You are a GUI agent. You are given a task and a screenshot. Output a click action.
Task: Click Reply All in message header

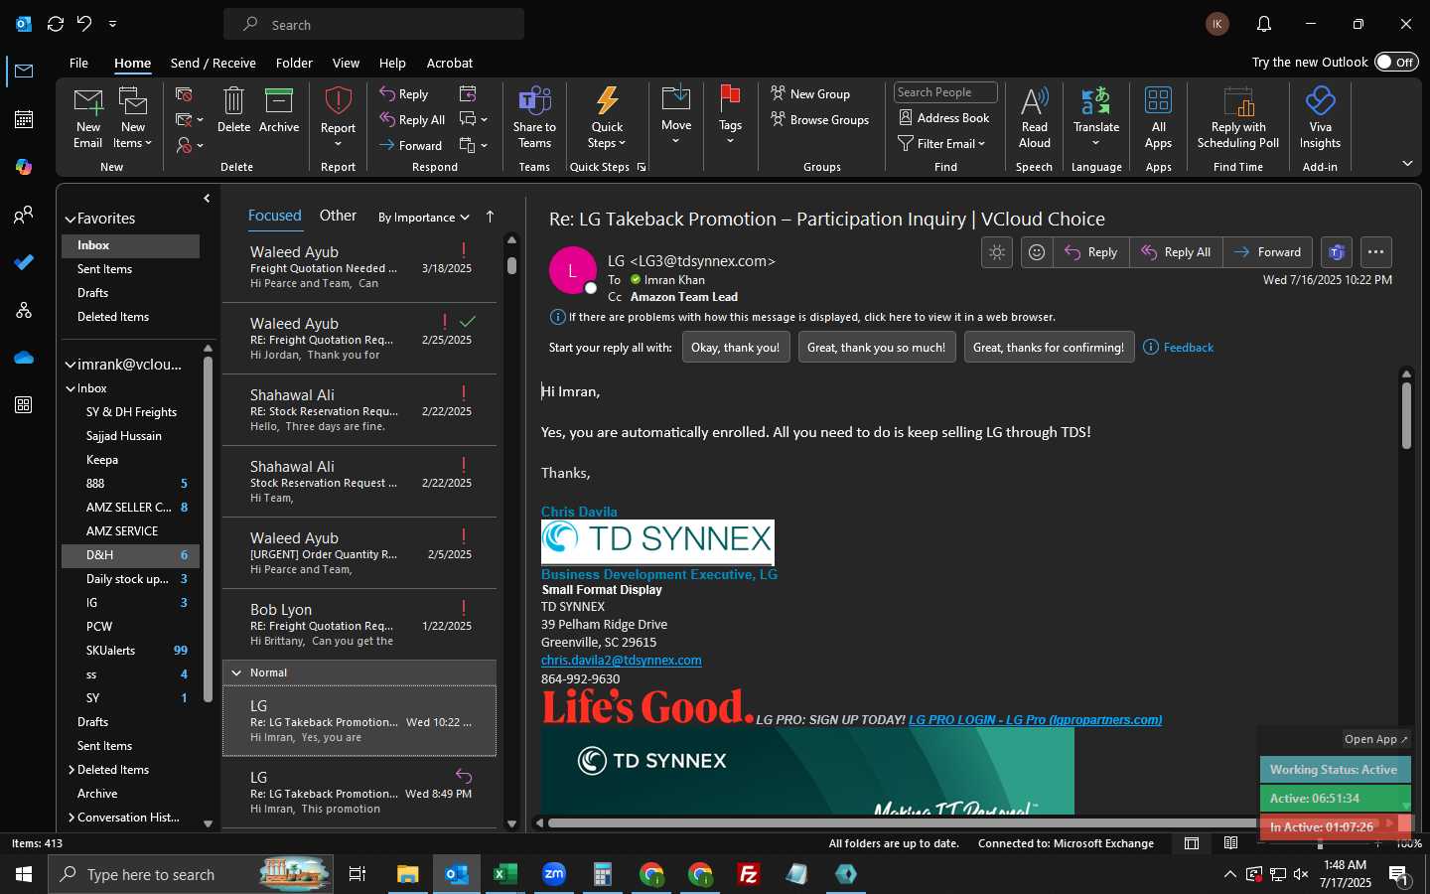(1176, 252)
